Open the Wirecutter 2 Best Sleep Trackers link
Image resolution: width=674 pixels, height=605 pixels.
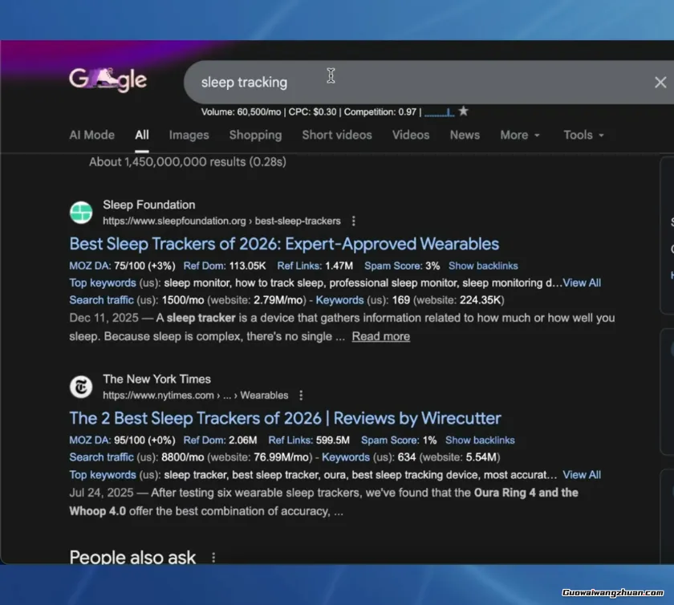click(x=285, y=418)
